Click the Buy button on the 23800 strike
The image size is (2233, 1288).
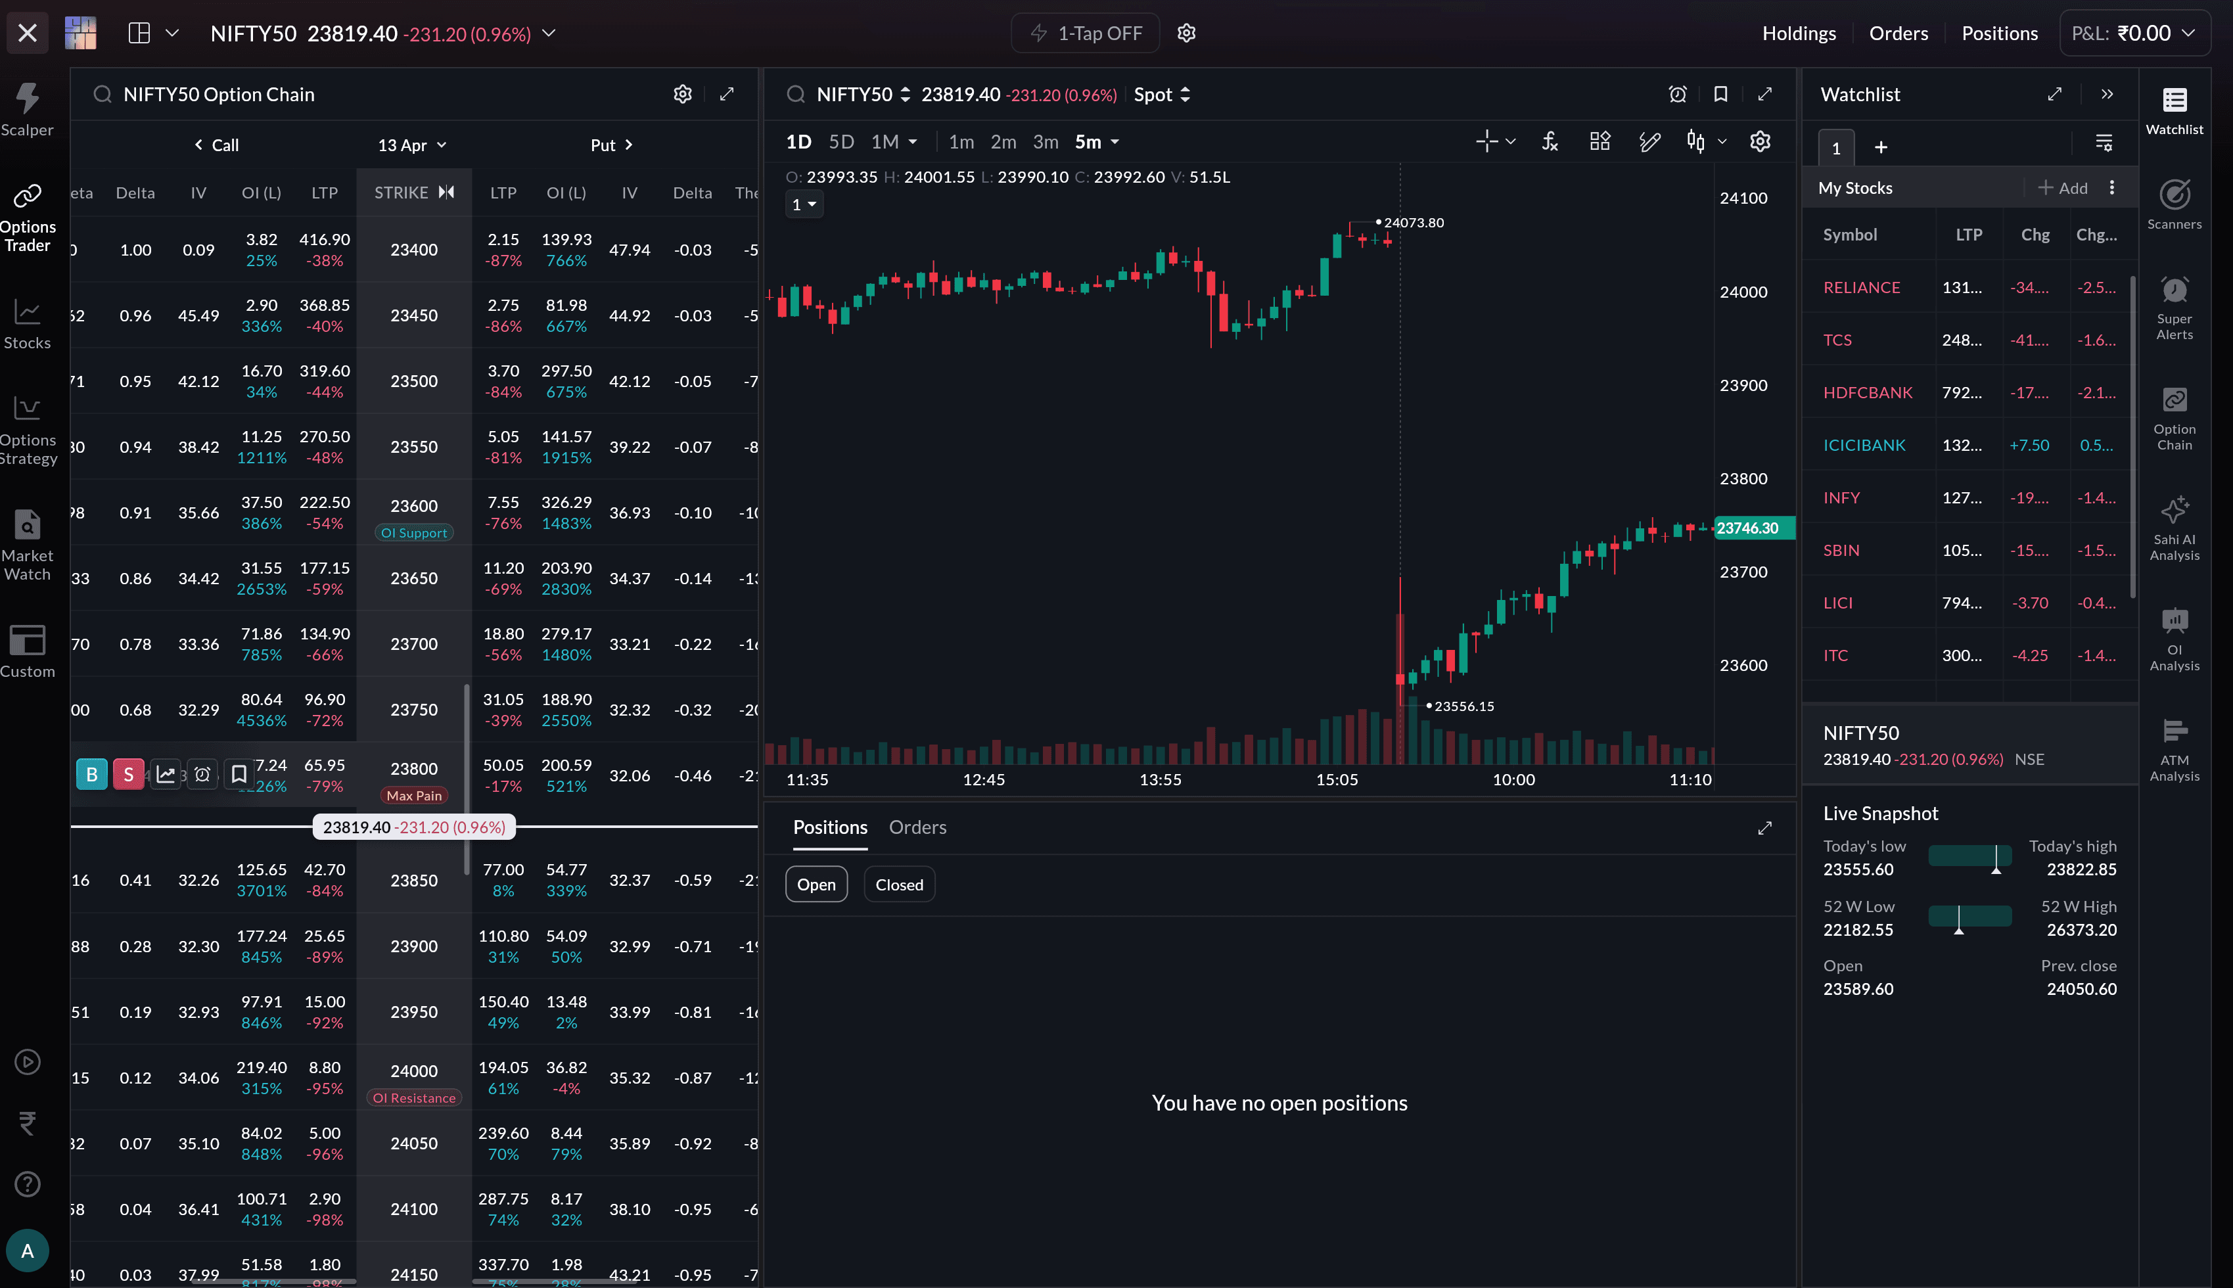tap(91, 775)
